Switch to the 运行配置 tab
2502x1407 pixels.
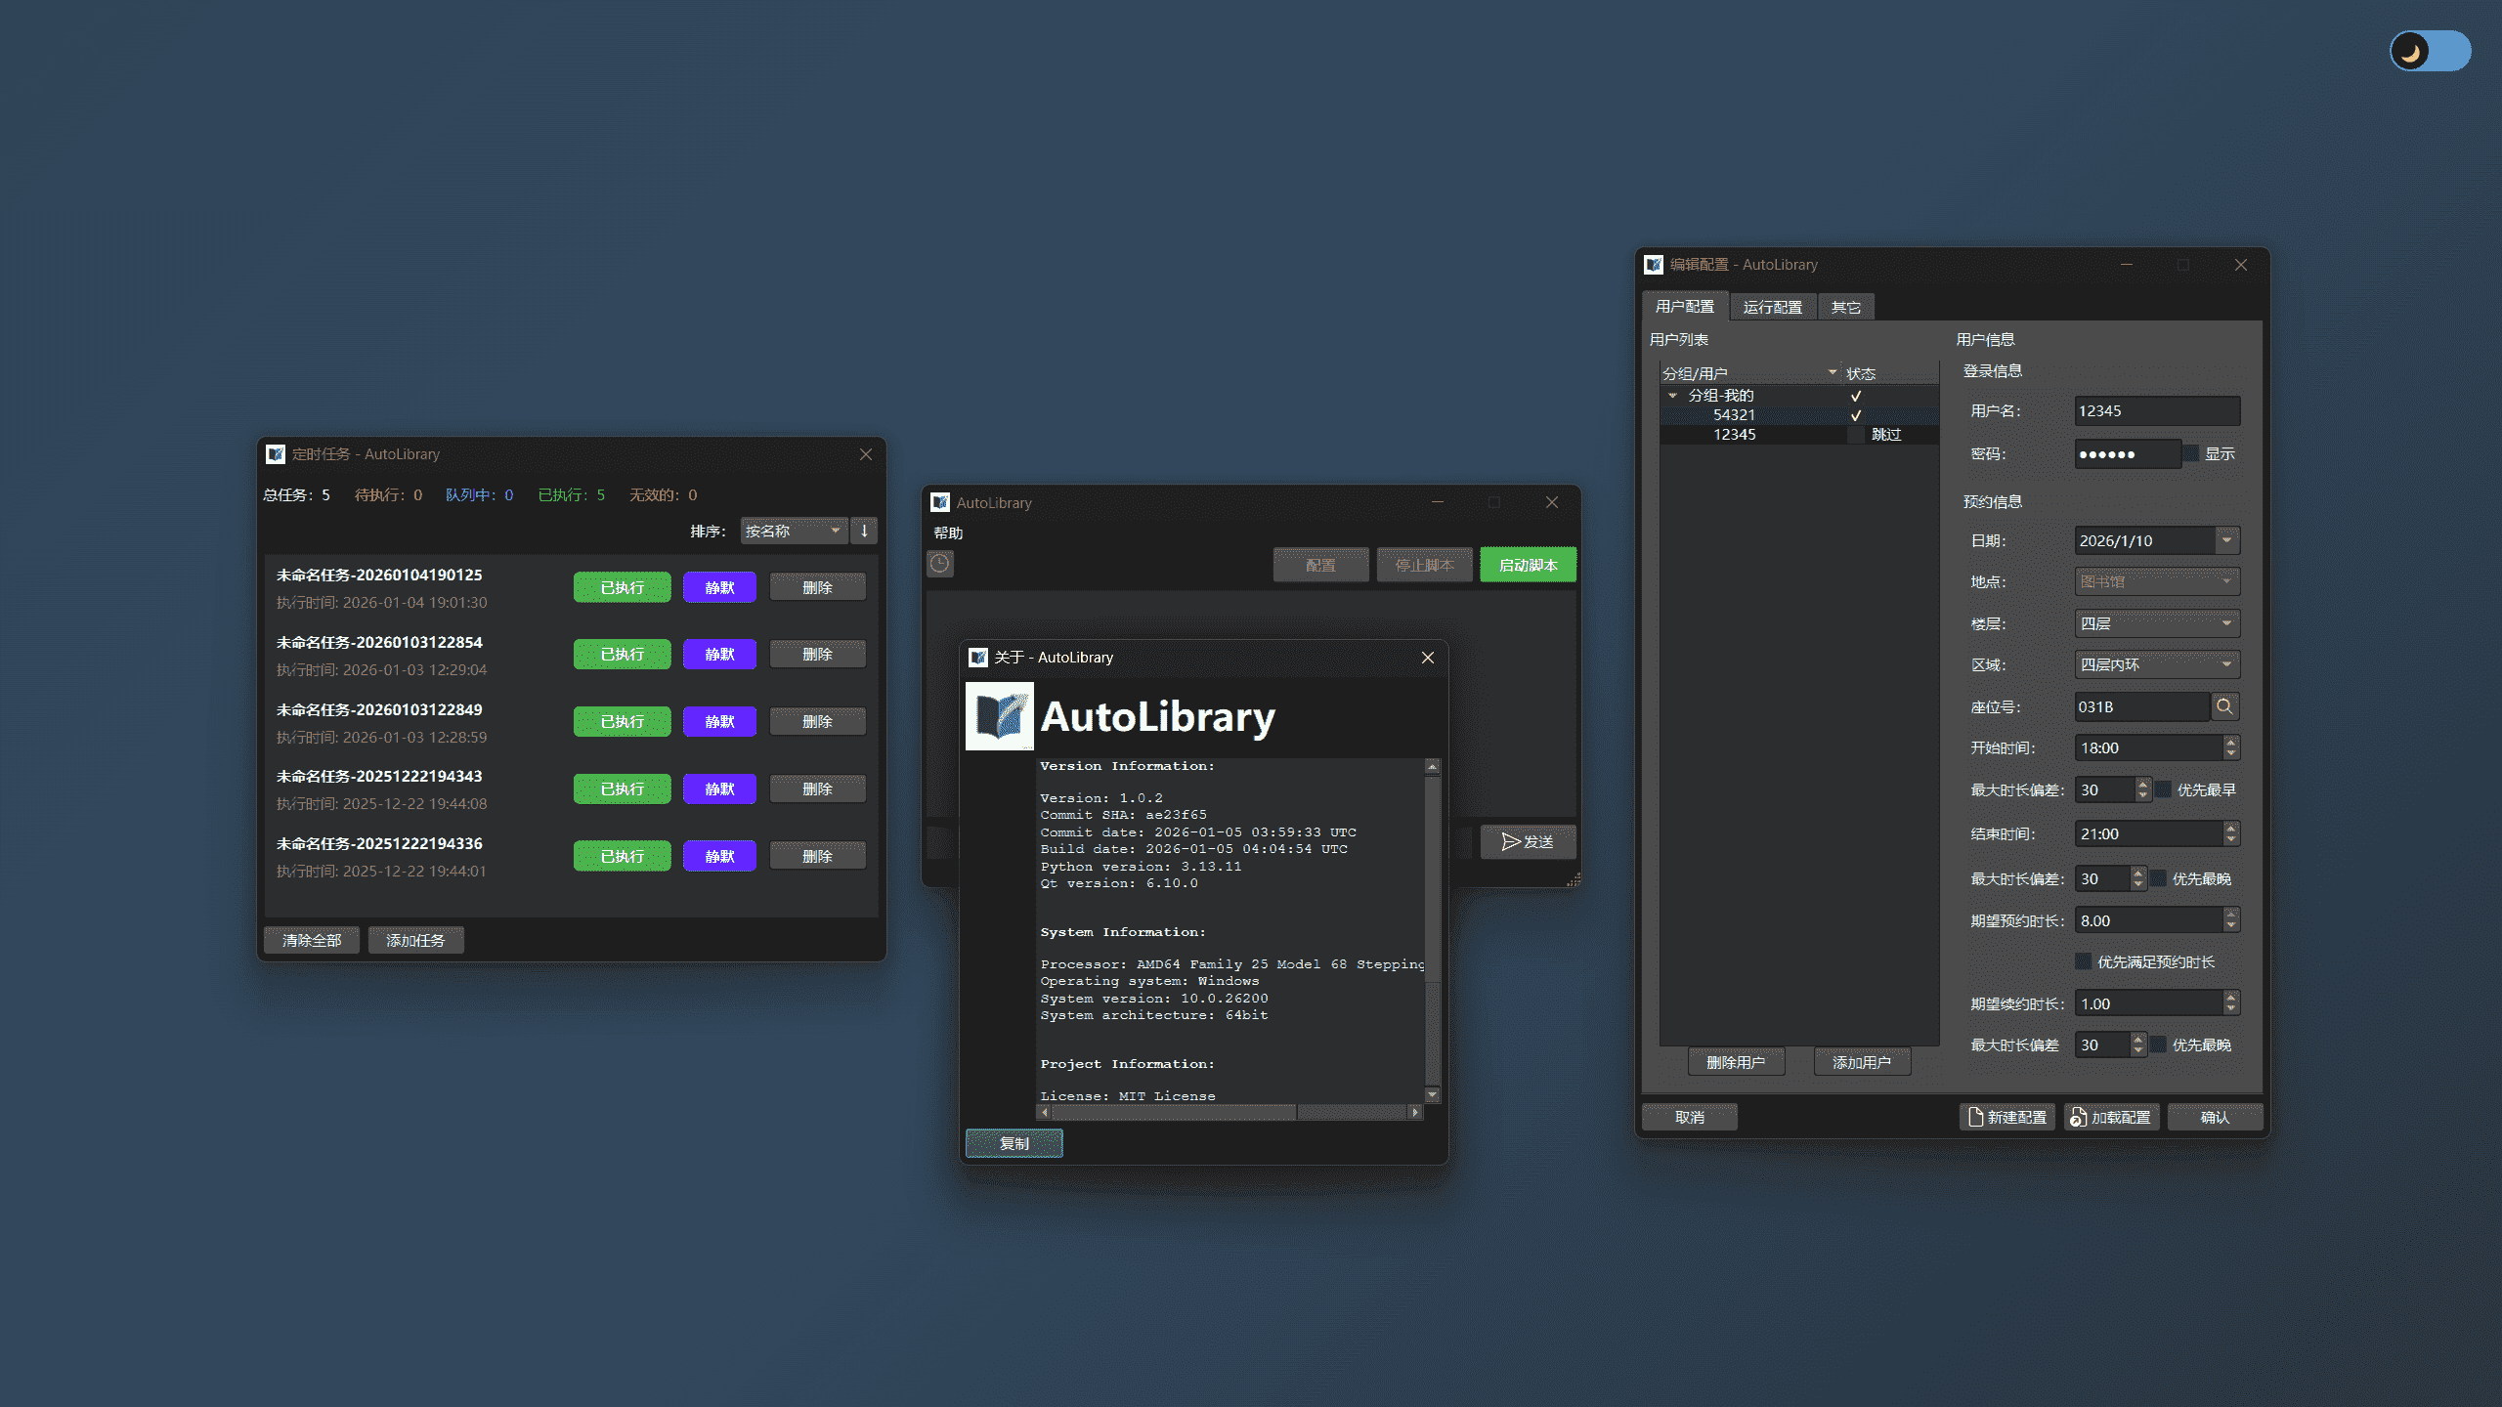point(1773,306)
